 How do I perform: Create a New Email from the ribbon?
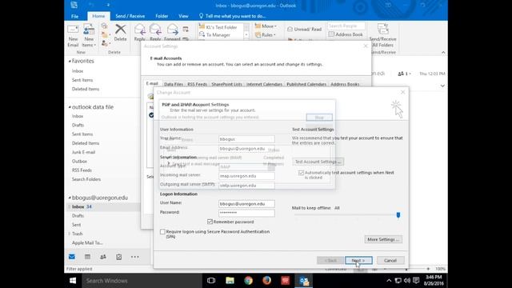coord(73,36)
